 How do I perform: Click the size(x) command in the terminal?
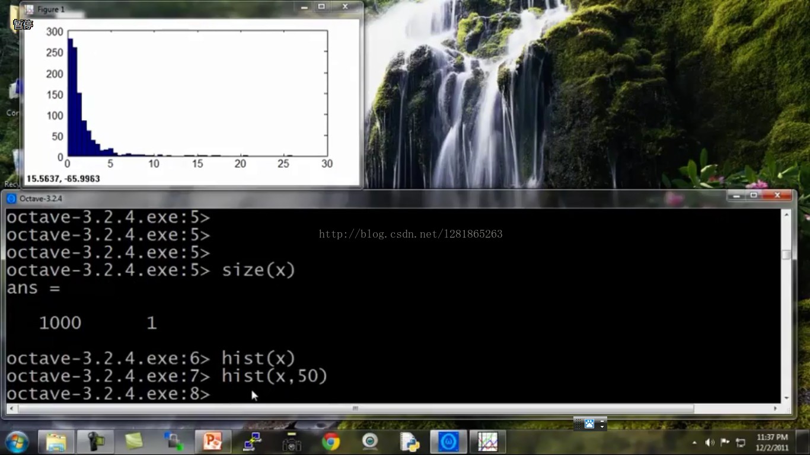(259, 270)
